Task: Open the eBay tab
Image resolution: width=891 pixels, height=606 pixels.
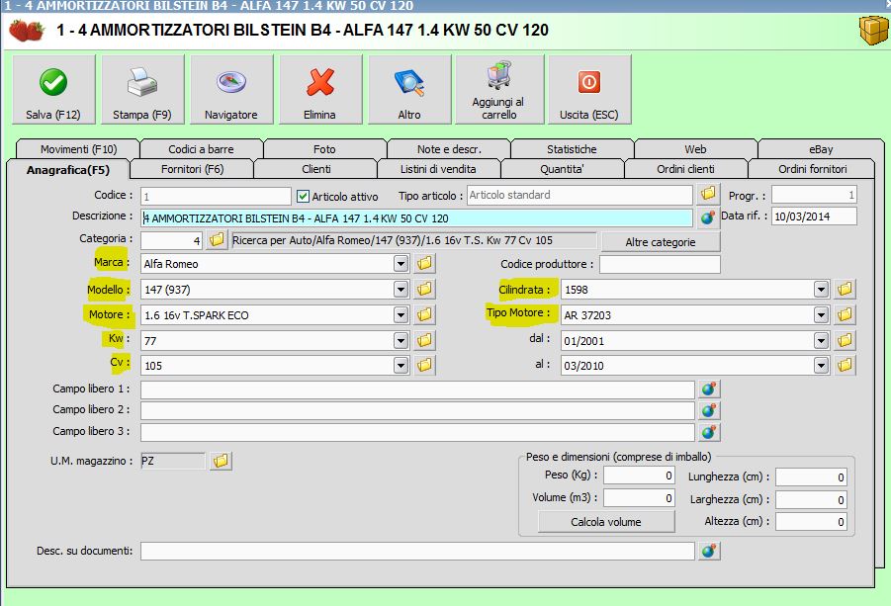Action: click(x=821, y=149)
